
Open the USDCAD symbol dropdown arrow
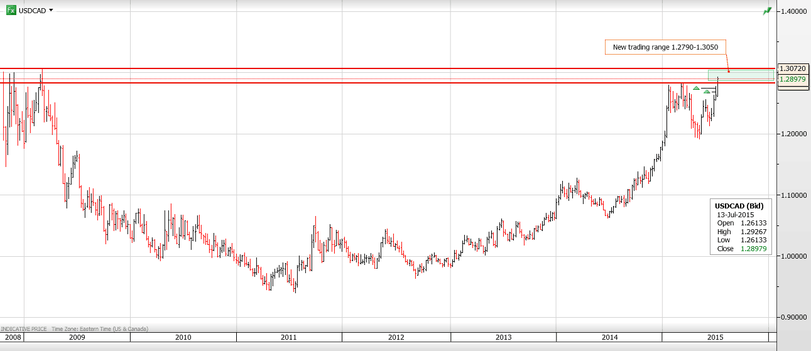coord(51,11)
